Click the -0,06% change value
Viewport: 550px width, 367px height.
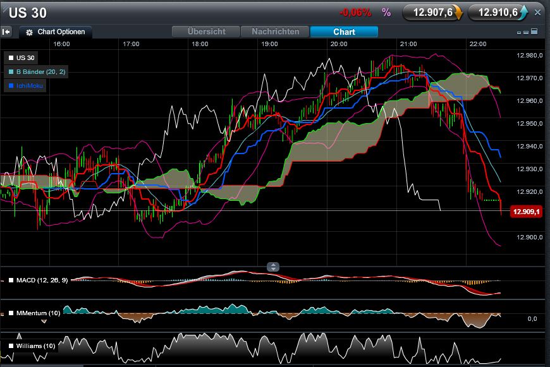pyautogui.click(x=355, y=13)
